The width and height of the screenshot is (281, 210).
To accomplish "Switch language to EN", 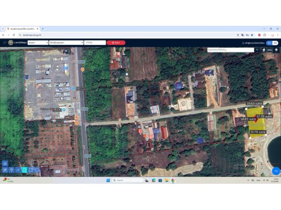I will point(275,43).
